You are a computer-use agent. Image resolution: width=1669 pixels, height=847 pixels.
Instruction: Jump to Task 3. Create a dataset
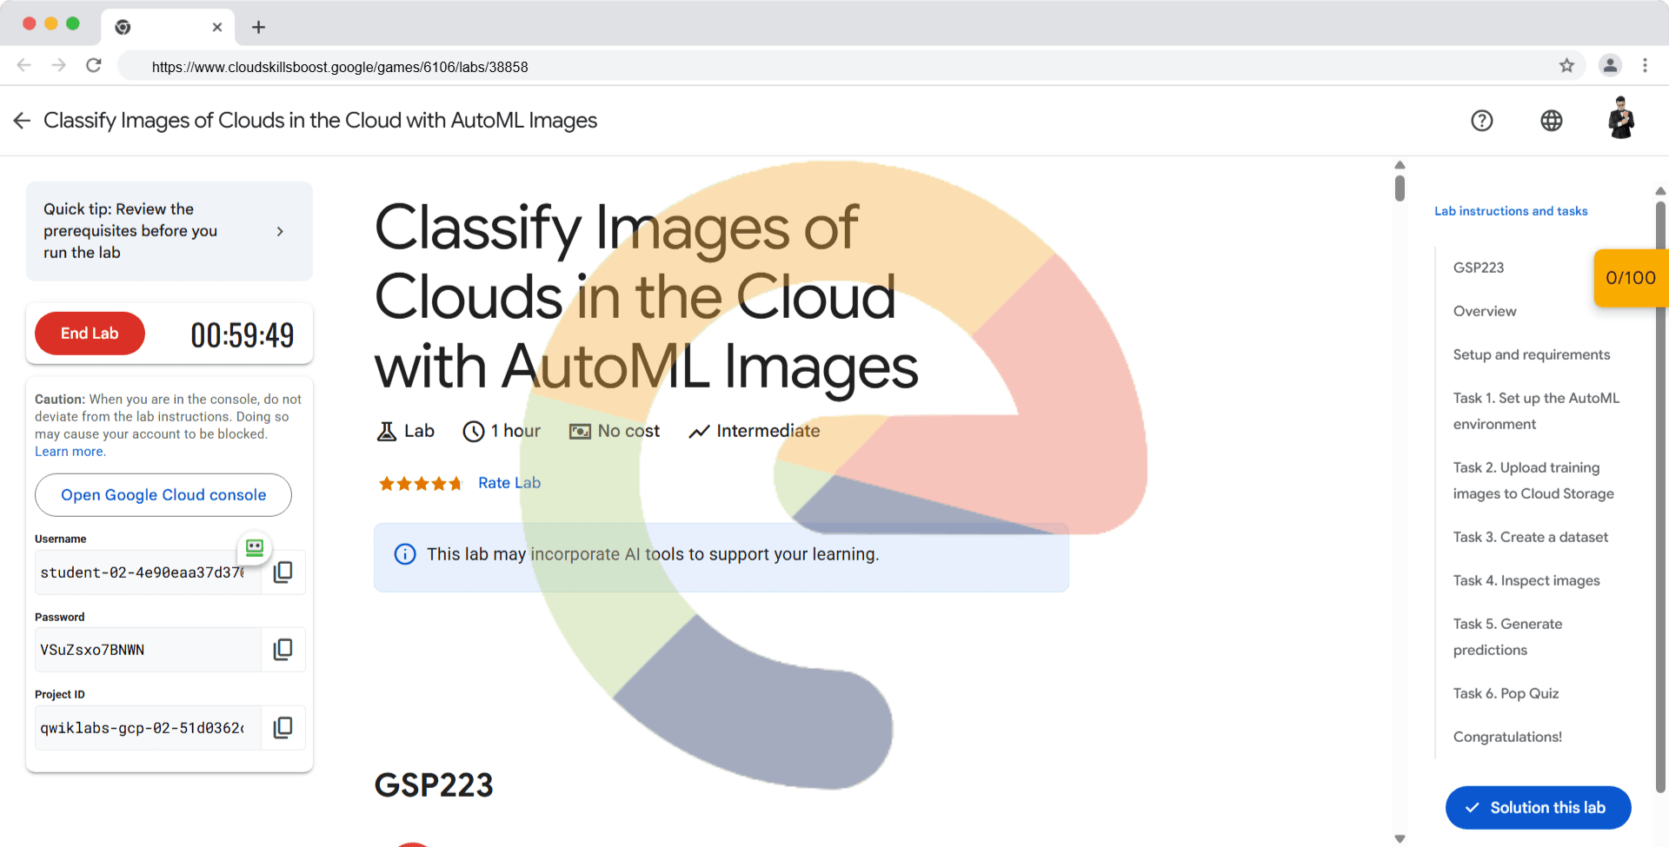[1530, 537]
